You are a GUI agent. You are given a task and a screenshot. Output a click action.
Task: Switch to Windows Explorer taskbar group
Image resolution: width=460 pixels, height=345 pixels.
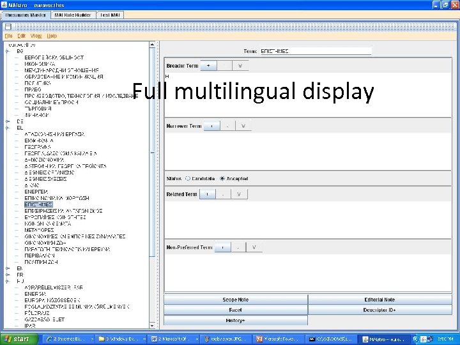pyautogui.click(x=122, y=339)
